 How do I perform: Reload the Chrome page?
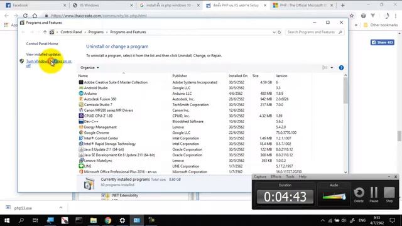coord(25,16)
